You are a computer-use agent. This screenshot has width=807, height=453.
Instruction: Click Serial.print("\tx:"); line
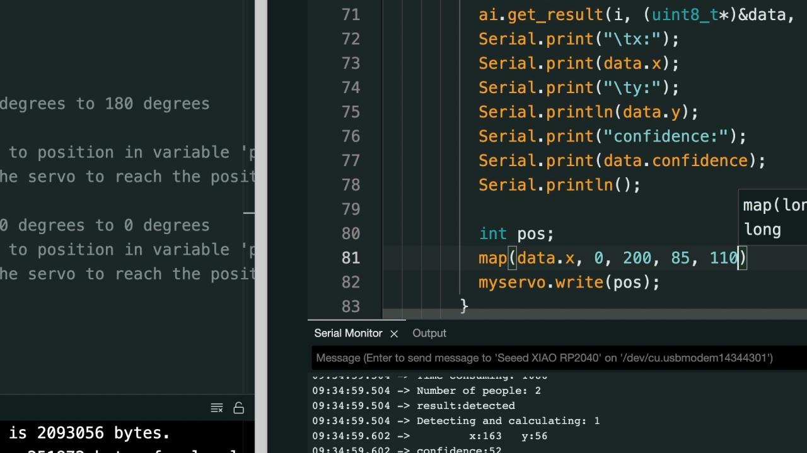click(x=579, y=39)
